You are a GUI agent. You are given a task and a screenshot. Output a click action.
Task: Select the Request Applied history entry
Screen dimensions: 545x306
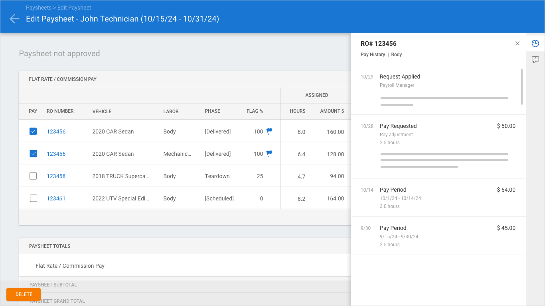tap(400, 76)
